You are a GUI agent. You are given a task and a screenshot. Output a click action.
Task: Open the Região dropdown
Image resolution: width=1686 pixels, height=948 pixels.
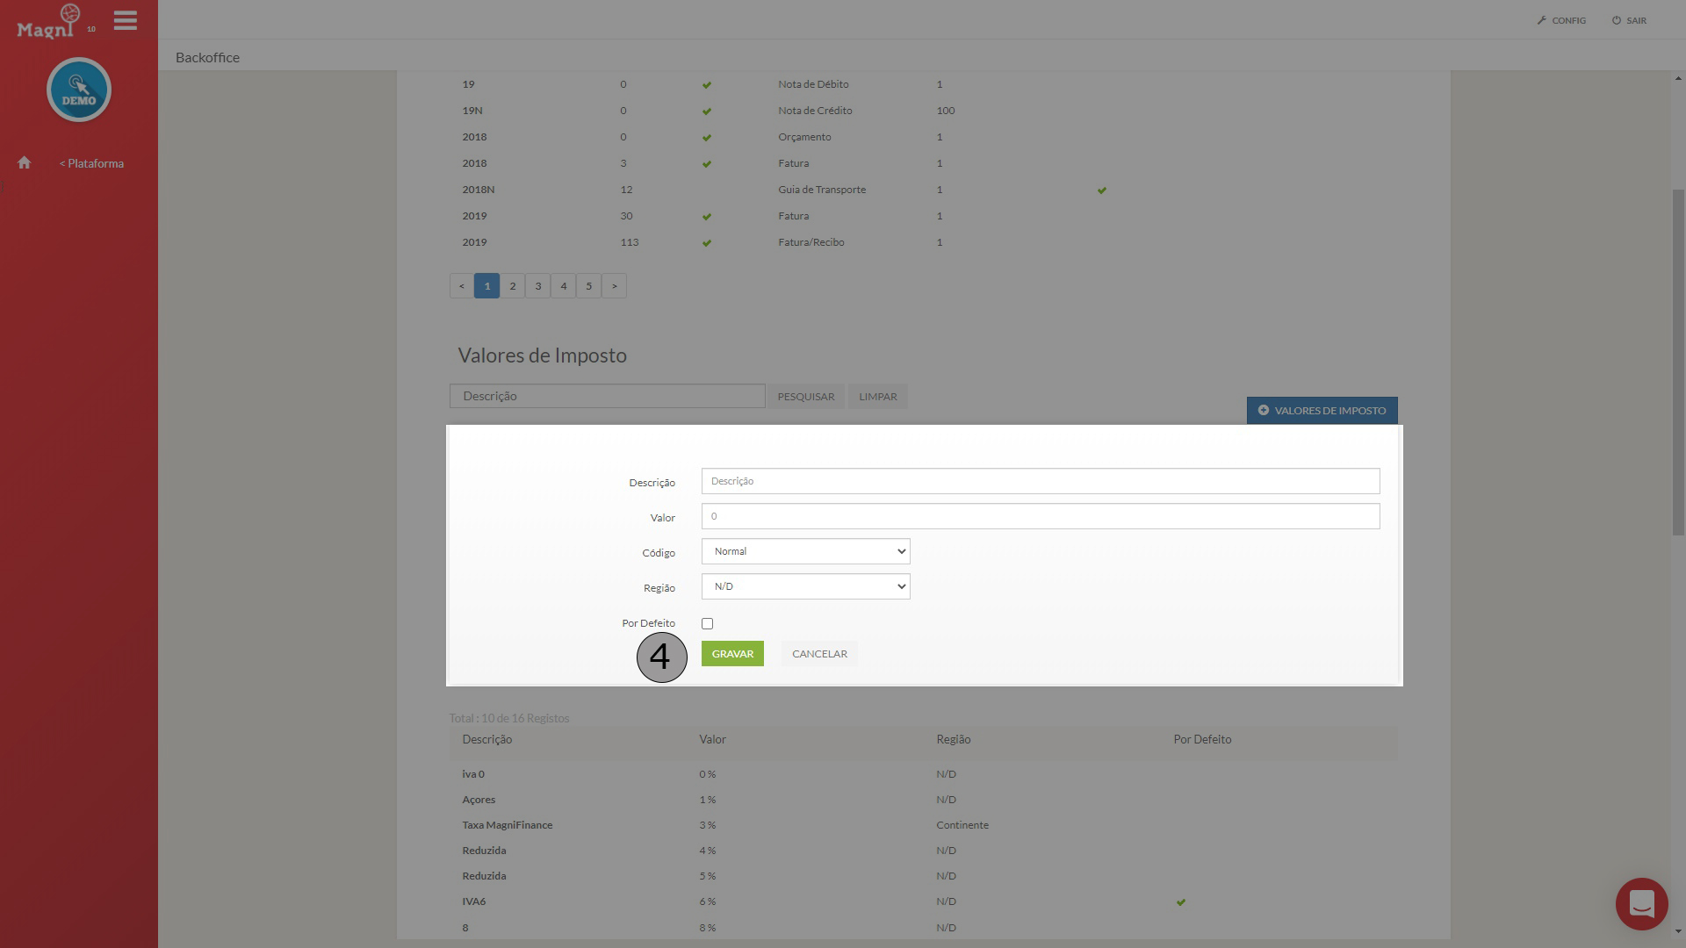click(x=805, y=586)
